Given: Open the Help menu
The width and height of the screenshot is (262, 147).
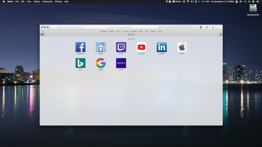Looking at the screenshot, I should point(66,2).
